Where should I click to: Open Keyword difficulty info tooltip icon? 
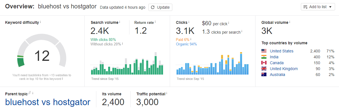[40, 22]
